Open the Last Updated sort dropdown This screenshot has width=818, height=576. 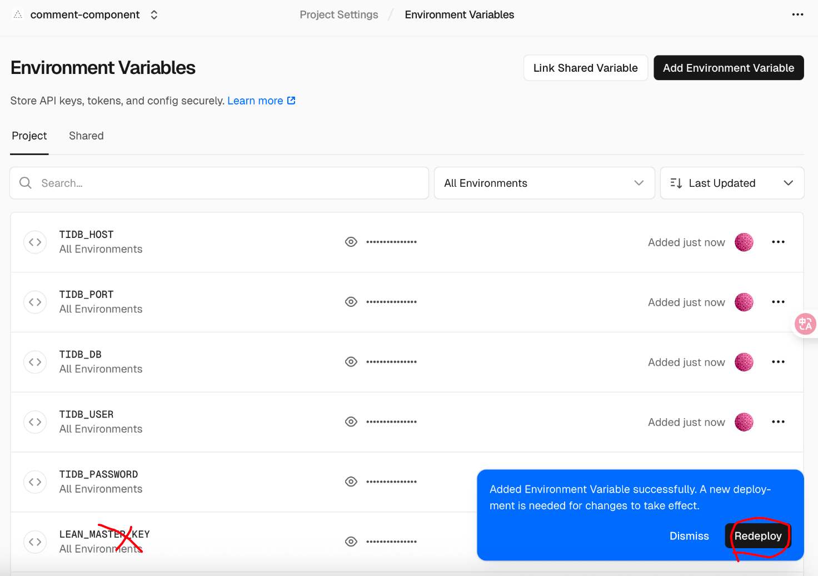(731, 183)
